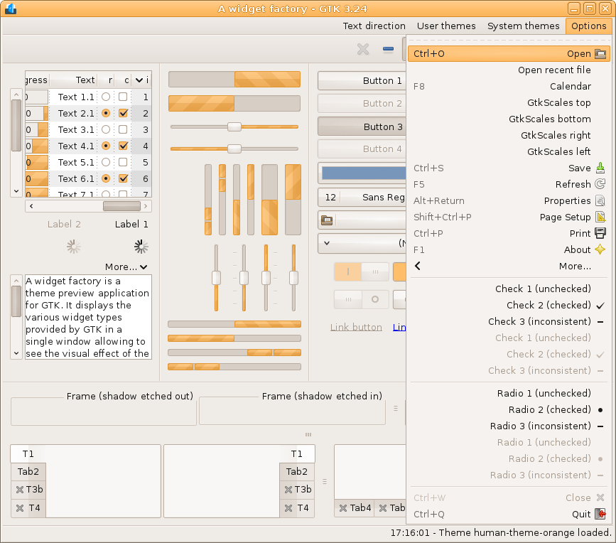Screen dimensions: 616x543
Task: Select radio button in Text 3.1 row
Action: point(106,129)
